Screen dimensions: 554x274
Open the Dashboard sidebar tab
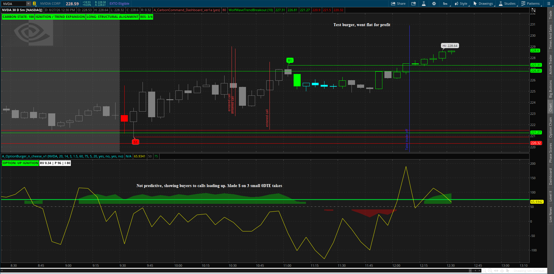coord(550,176)
